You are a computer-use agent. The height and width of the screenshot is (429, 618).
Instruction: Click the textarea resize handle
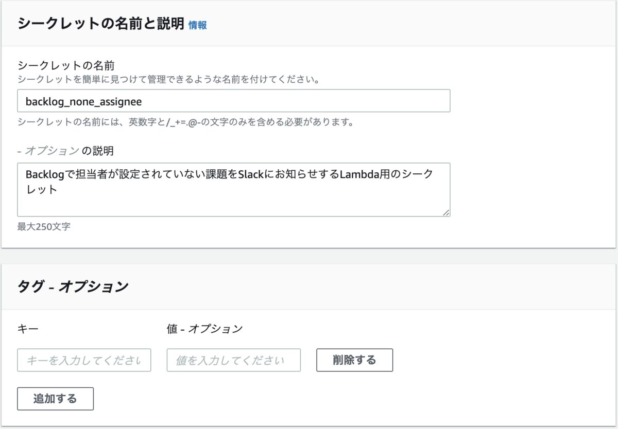[x=447, y=212]
